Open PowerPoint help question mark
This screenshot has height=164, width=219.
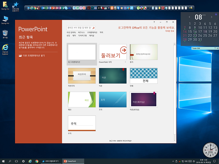(154, 22)
